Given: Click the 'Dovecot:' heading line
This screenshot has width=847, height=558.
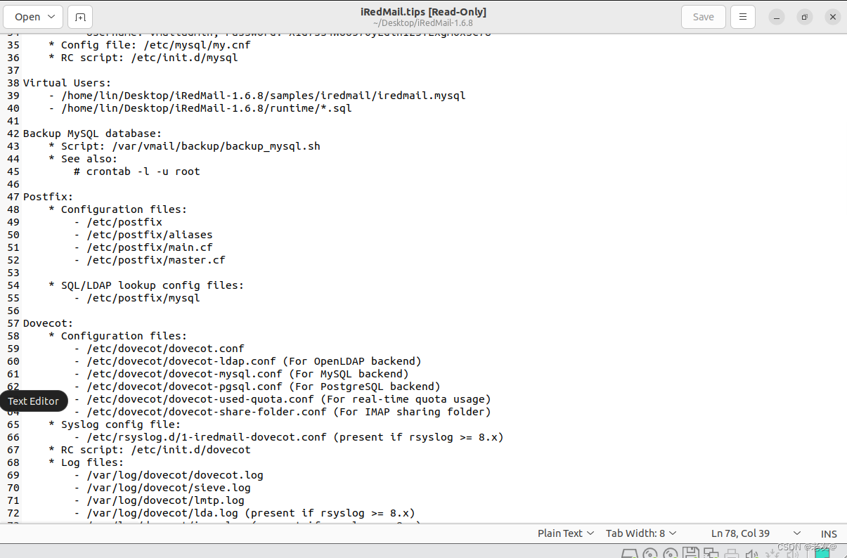Looking at the screenshot, I should click(x=48, y=323).
